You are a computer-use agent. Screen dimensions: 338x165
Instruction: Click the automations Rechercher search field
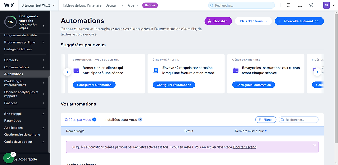(299, 120)
